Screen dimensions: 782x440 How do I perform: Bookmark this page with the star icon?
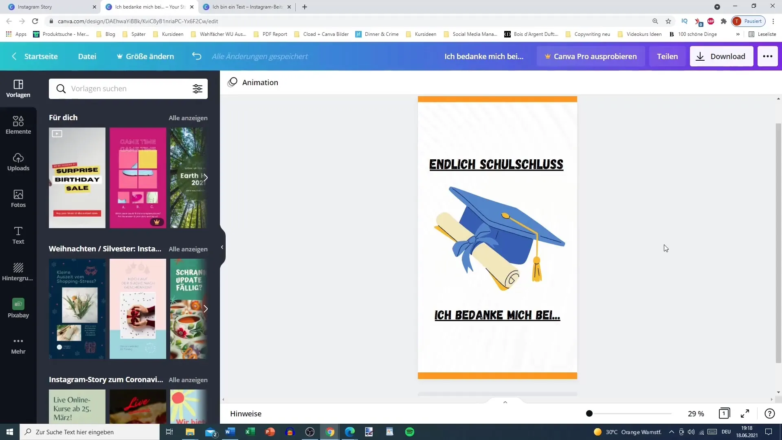click(x=668, y=21)
